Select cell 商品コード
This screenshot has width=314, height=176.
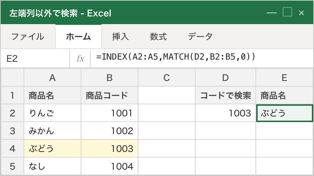click(x=110, y=95)
